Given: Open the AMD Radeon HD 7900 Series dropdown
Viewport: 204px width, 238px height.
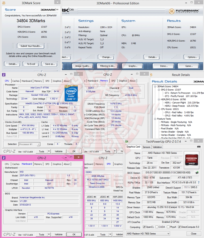Looking at the screenshot, I should [168, 233].
